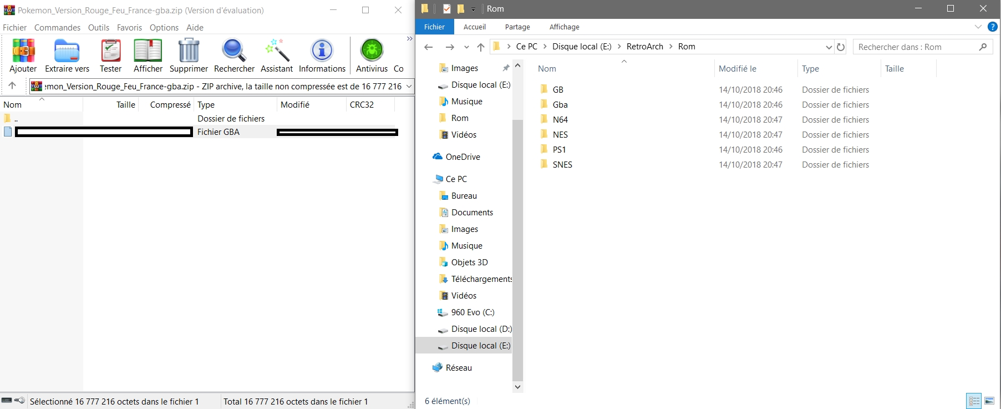
Task: Click the search magnifier in Rom search box
Action: [x=983, y=47]
